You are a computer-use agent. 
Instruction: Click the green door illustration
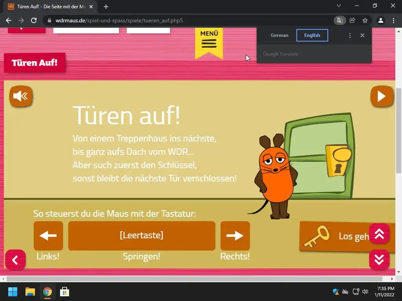320,156
